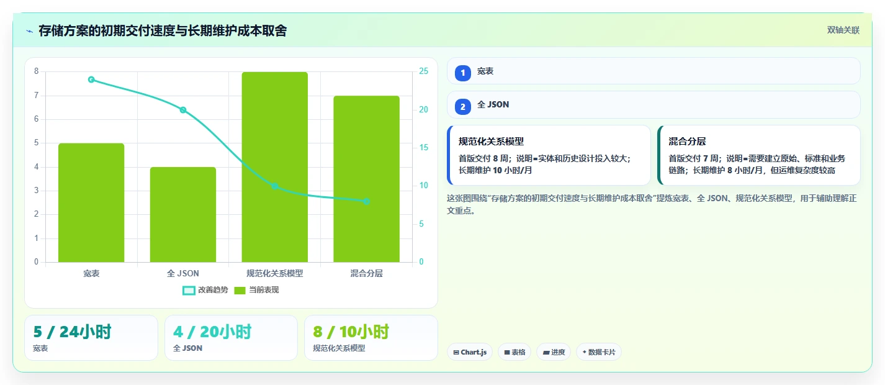Click the 全 JSON line point at 20
The image size is (885, 385).
point(183,110)
